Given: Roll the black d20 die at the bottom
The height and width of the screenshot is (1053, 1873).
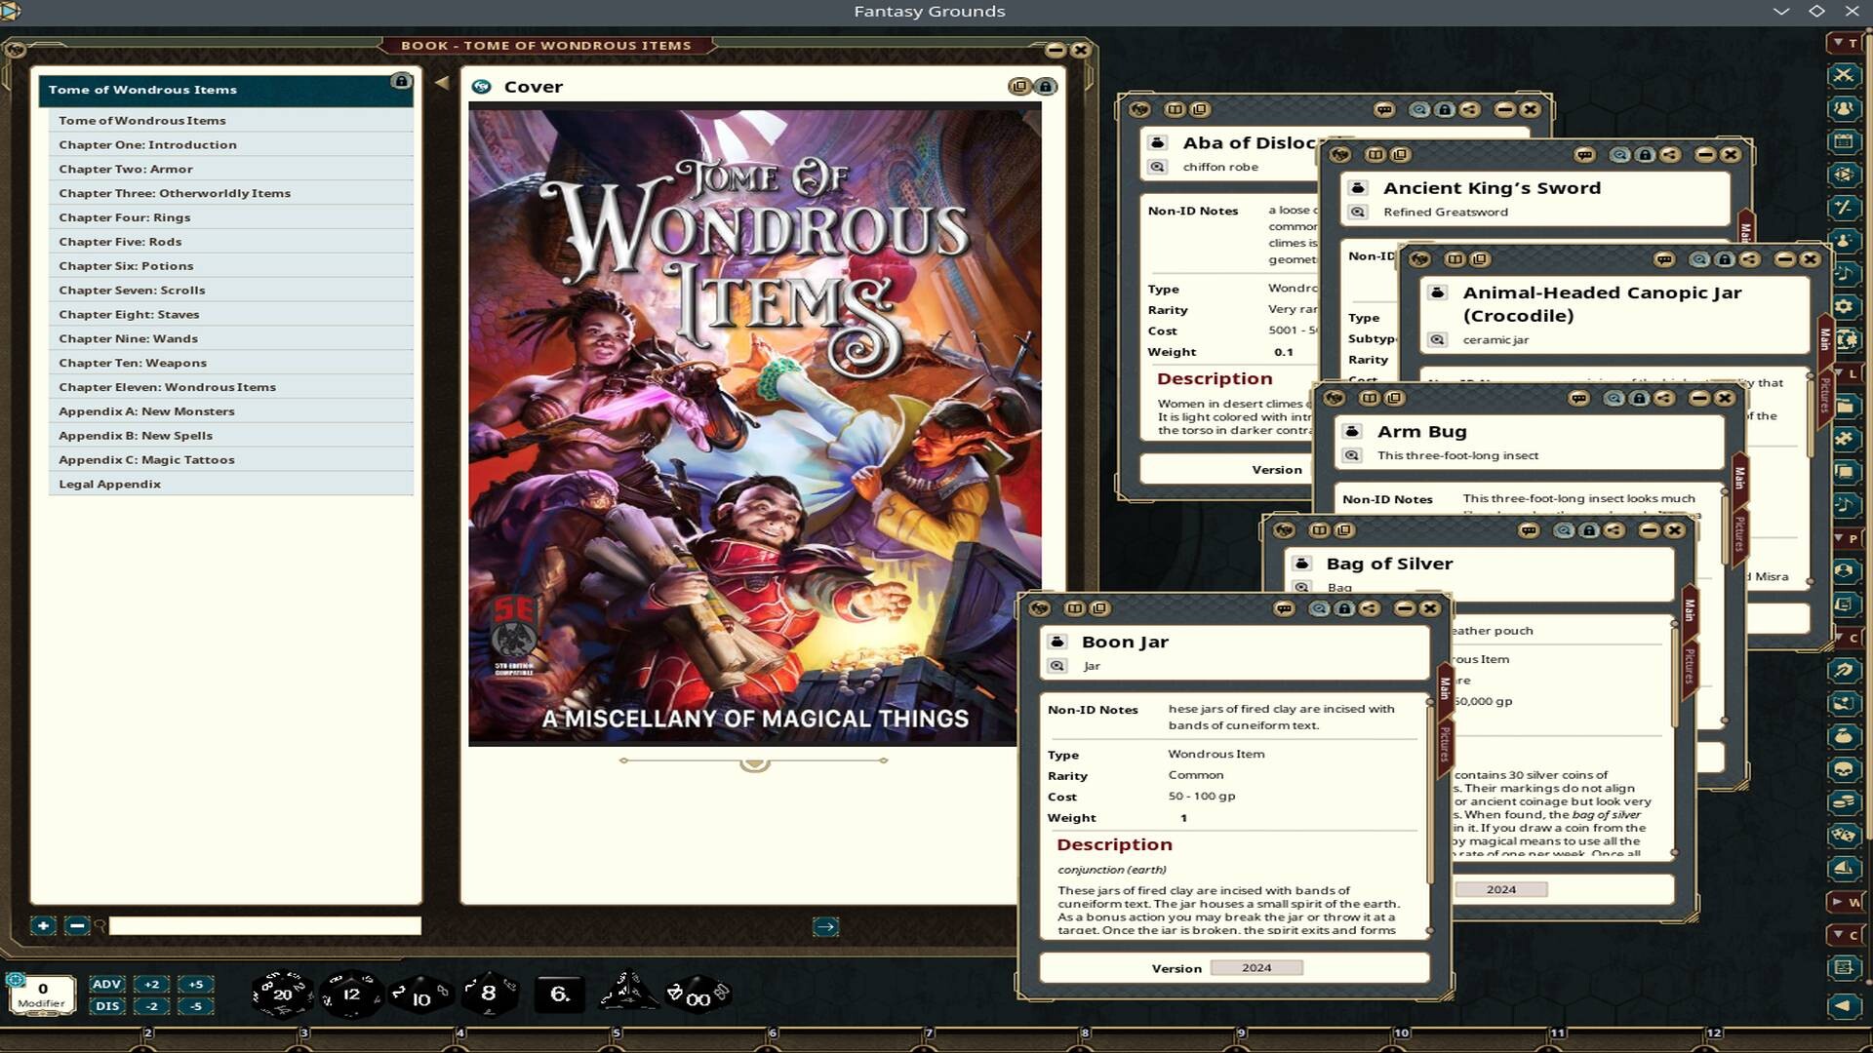Looking at the screenshot, I should tap(281, 994).
